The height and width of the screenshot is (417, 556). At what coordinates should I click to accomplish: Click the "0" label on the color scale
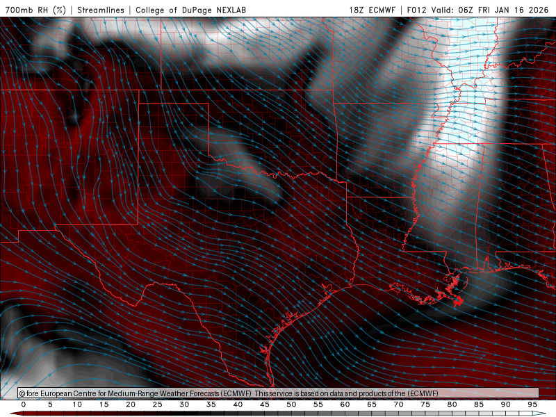[24, 404]
